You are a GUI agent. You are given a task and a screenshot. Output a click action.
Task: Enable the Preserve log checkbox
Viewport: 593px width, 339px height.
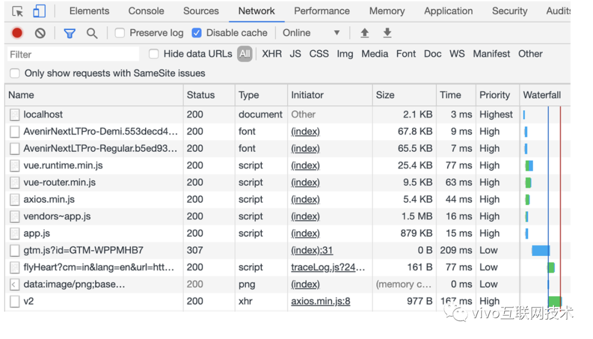click(120, 33)
